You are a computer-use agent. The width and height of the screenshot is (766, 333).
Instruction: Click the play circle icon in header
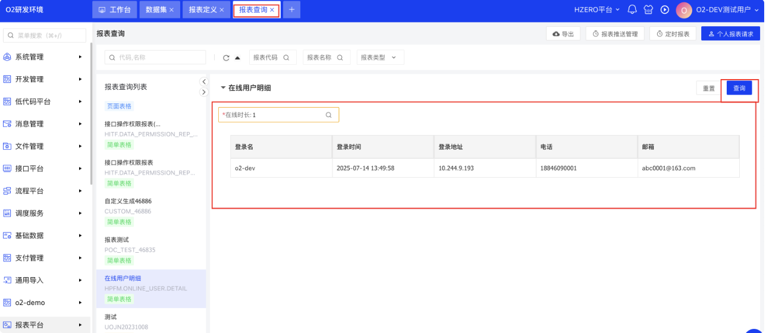point(665,10)
